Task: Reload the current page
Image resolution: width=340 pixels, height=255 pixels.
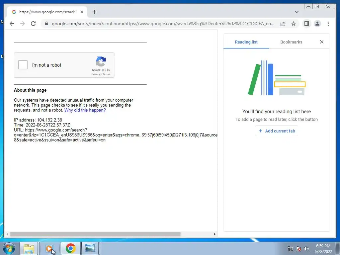Action: [x=33, y=24]
